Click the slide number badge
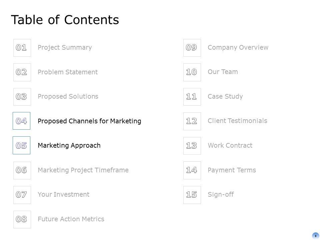320x240 pixels. 315,236
